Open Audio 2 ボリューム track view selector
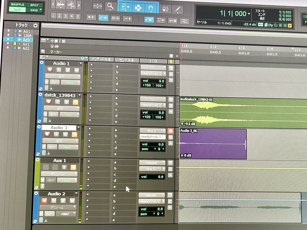307x230 pixels. [x=58, y=208]
